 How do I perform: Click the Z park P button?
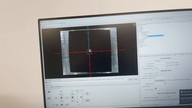click(73, 97)
